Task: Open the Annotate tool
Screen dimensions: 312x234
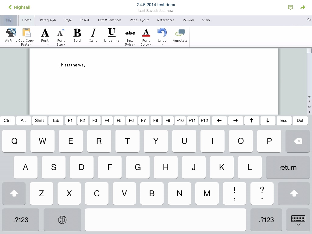Action: pyautogui.click(x=180, y=33)
